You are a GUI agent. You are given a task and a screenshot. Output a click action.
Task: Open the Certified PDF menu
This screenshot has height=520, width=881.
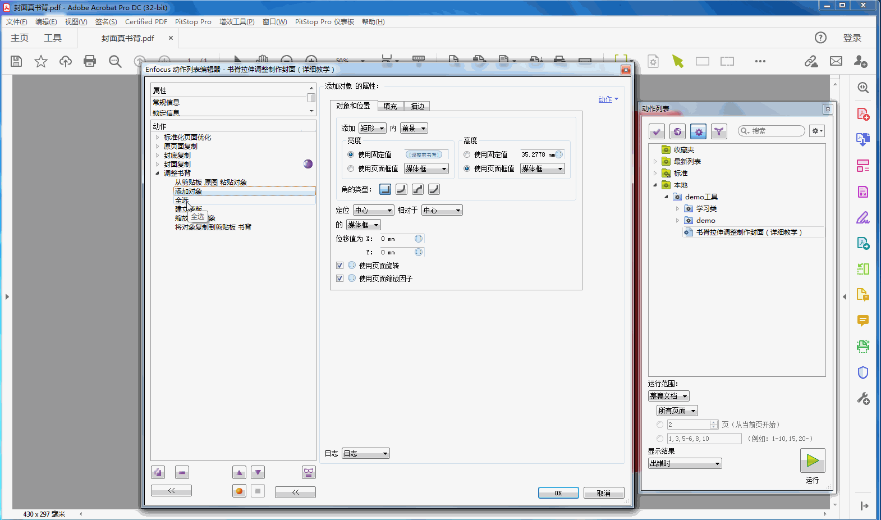pyautogui.click(x=146, y=22)
